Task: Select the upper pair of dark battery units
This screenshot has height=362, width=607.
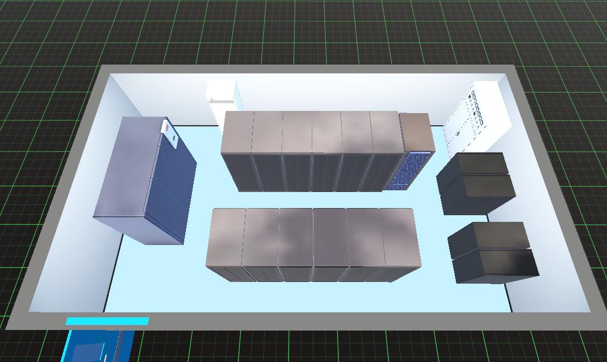Action: point(476,182)
